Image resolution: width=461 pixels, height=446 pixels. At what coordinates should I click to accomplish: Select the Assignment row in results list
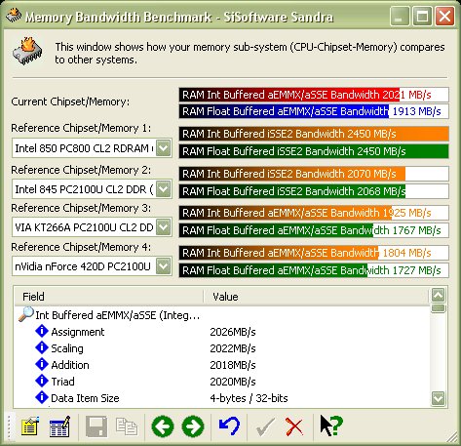pyautogui.click(x=78, y=332)
